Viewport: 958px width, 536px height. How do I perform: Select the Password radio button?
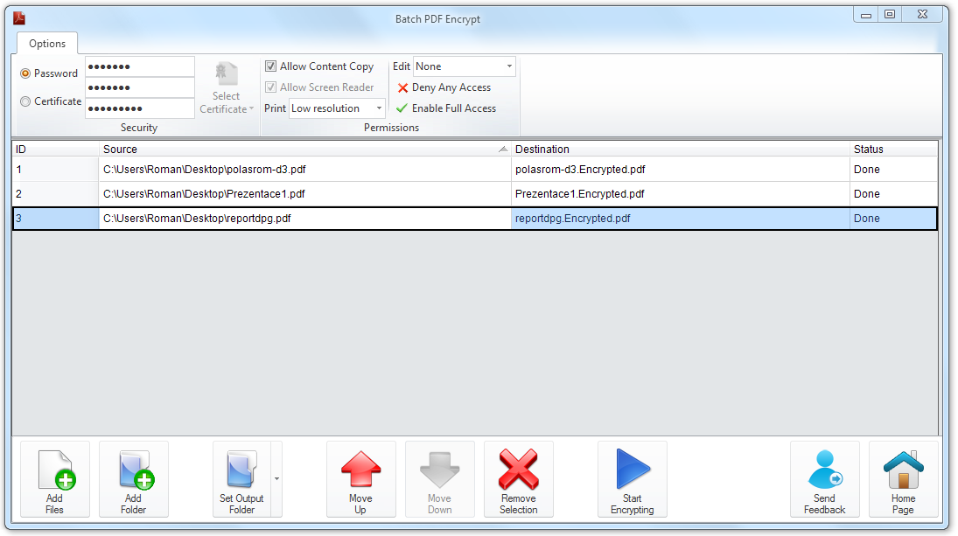click(25, 73)
